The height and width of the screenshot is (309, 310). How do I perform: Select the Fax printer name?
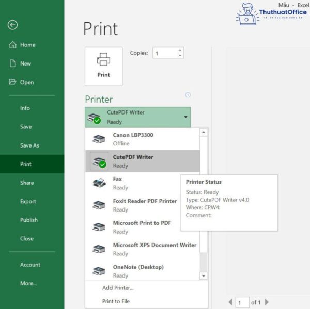coord(117,179)
